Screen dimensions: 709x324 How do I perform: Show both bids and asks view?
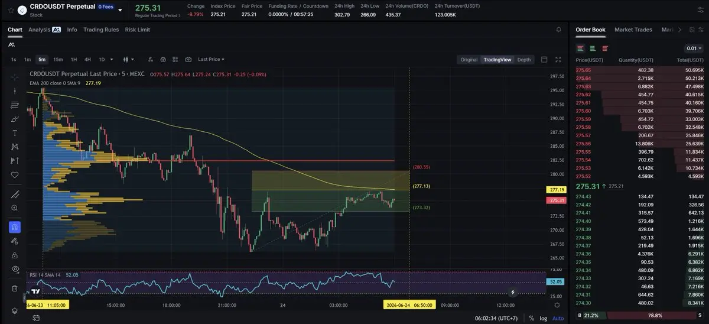click(x=581, y=48)
